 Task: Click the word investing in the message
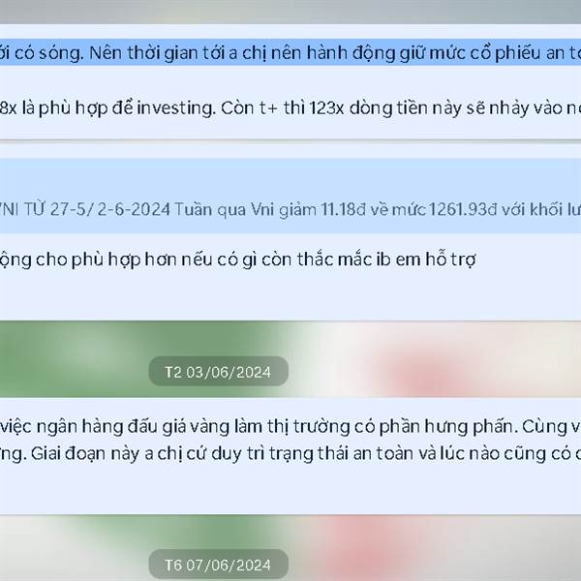click(x=175, y=108)
